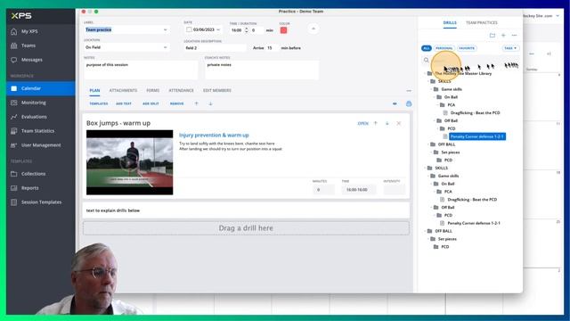The width and height of the screenshot is (570, 321).
Task: Open Team Statistics in the sidebar
Action: tap(37, 131)
